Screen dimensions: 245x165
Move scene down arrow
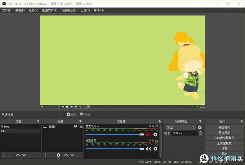pyautogui.click(x=24, y=155)
